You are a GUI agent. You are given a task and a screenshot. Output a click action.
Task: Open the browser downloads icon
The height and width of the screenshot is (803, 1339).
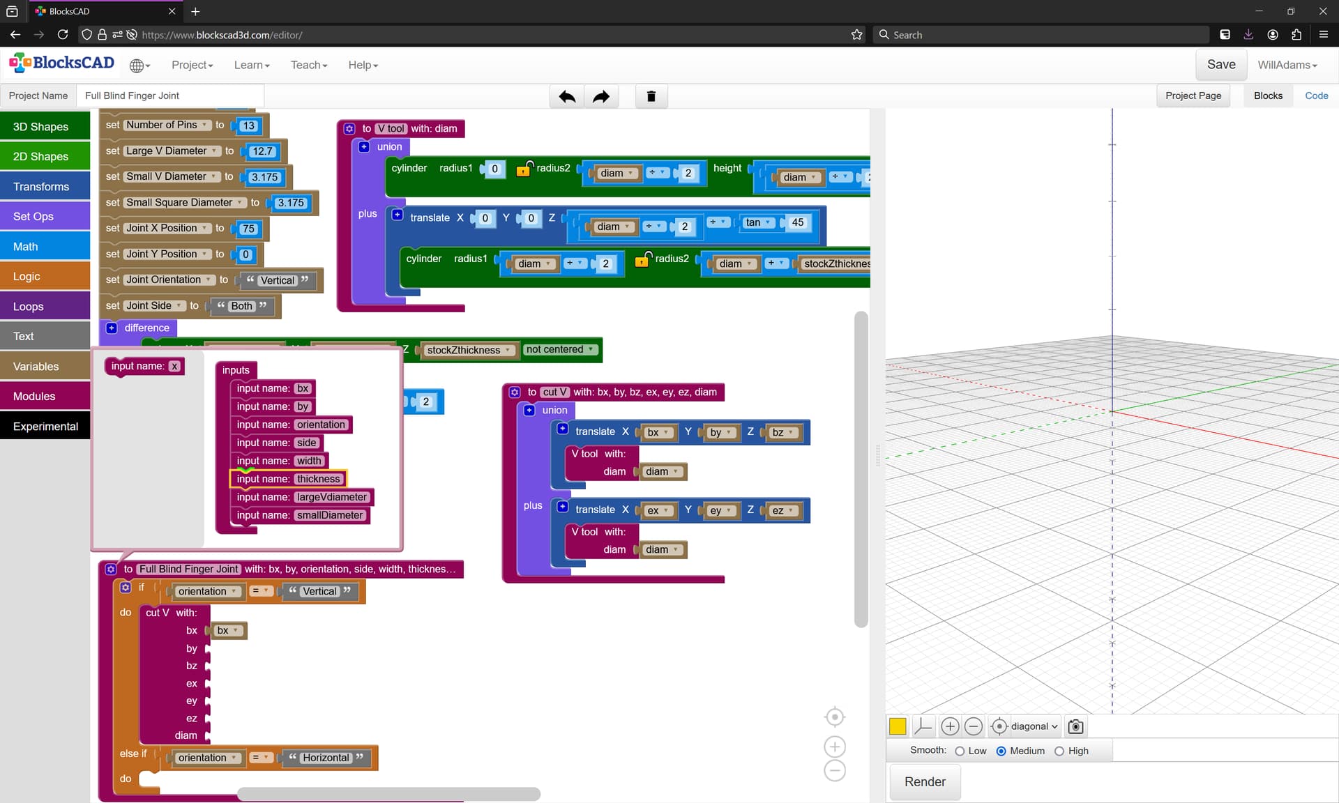tap(1248, 35)
